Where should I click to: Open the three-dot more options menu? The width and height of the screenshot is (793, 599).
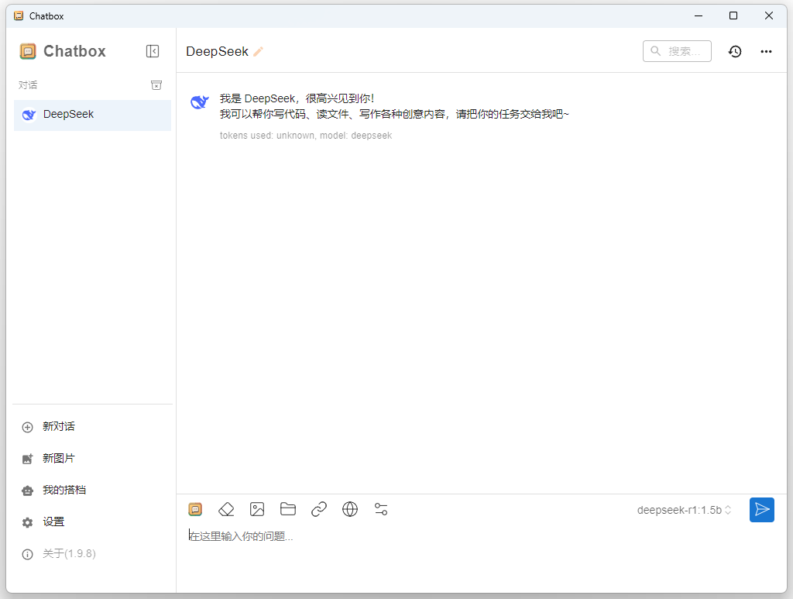click(766, 51)
